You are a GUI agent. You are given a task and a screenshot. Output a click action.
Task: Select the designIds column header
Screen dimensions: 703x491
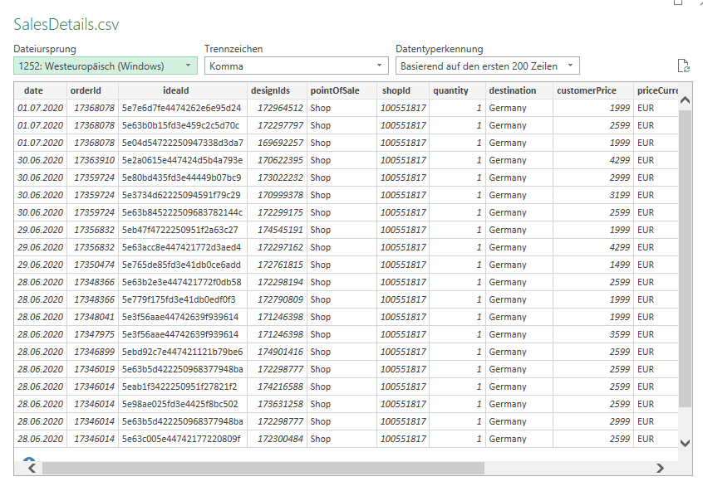(x=270, y=90)
